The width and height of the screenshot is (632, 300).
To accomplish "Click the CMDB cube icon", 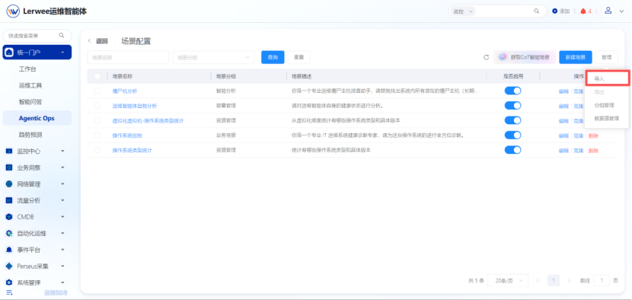I will [x=9, y=217].
